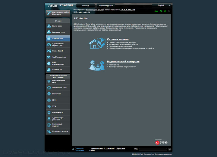Open the English language dropdown
Image resolution: width=217 pixels, height=157 pixels.
pyautogui.click(x=161, y=5)
